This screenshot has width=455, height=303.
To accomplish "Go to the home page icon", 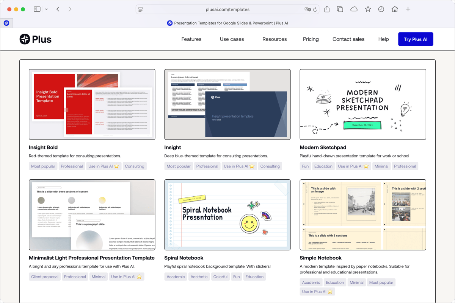I will click(x=395, y=9).
